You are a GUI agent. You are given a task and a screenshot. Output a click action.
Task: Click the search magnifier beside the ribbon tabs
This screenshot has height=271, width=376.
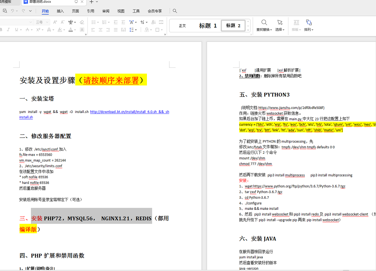point(175,11)
